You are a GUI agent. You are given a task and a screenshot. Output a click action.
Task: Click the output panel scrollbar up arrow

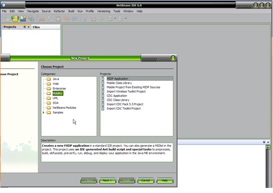tap(268, 147)
